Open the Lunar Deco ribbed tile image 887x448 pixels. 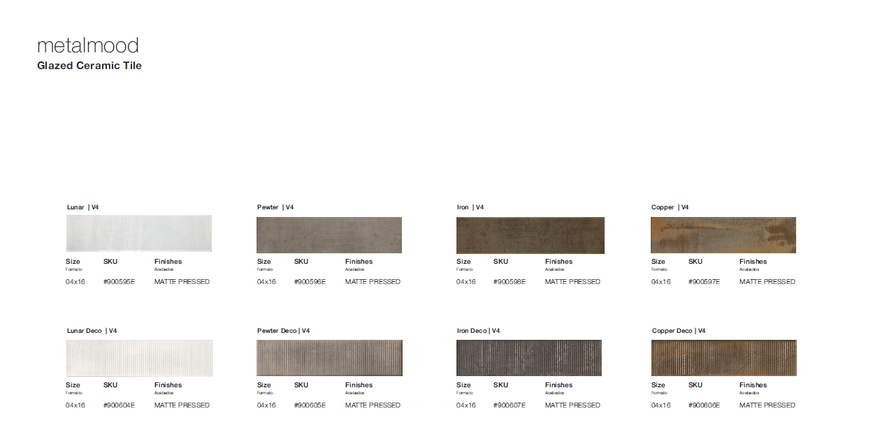pyautogui.click(x=139, y=358)
